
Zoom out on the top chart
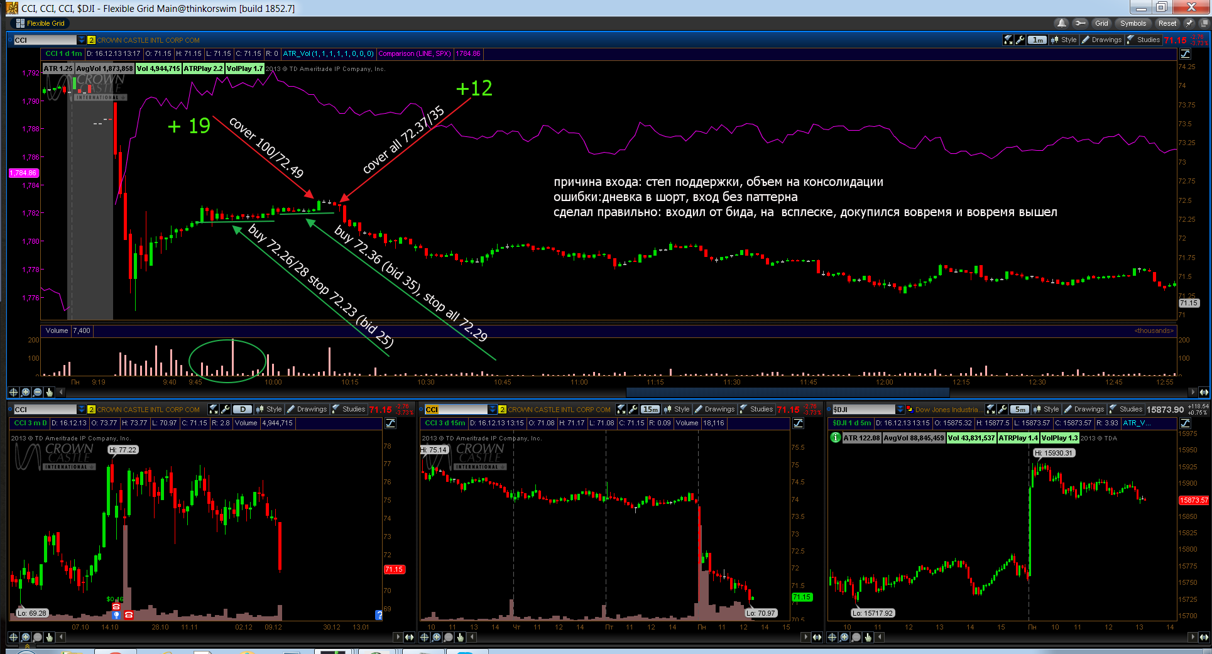38,392
